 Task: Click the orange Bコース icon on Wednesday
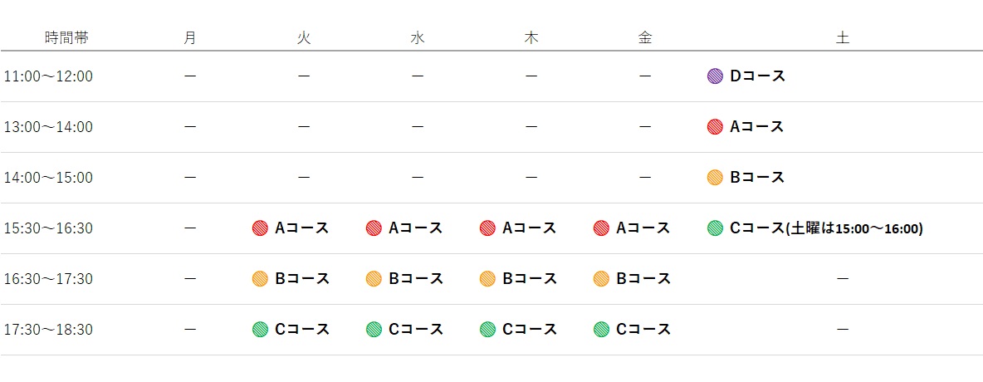pos(374,278)
